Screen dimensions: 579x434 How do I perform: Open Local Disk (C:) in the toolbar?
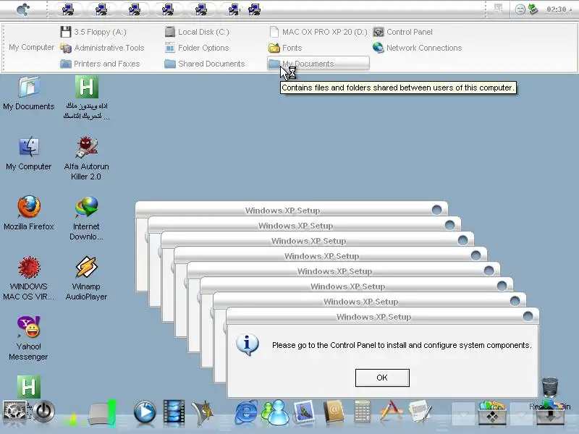(197, 32)
